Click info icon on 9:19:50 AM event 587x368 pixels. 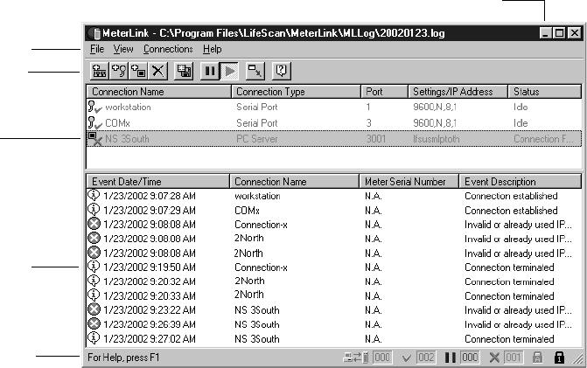(x=94, y=267)
